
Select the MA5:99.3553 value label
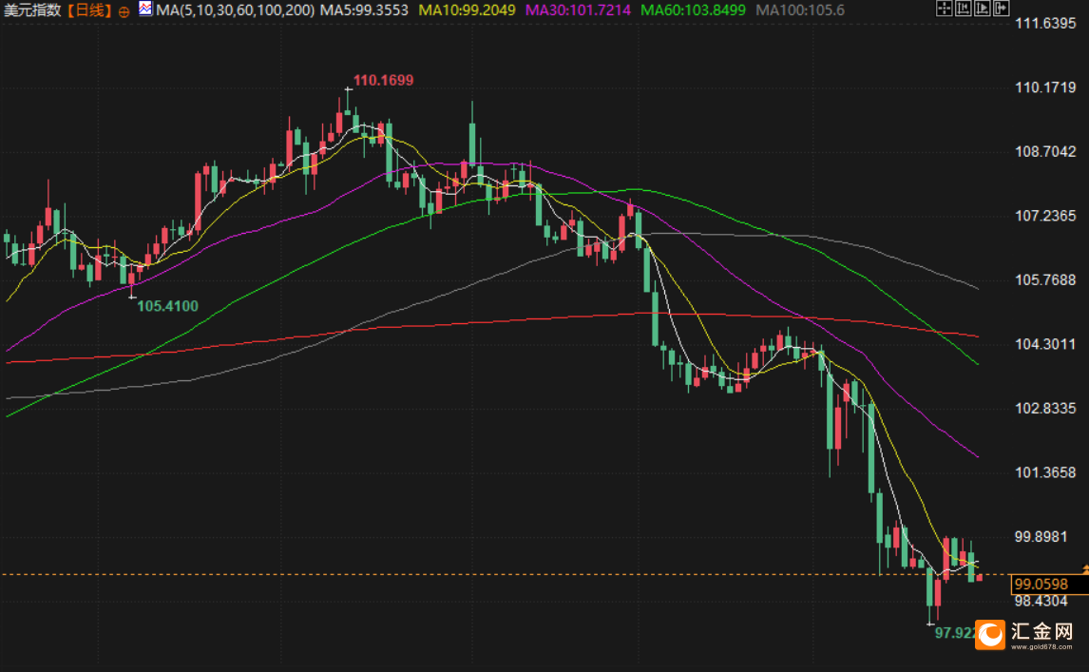click(364, 10)
